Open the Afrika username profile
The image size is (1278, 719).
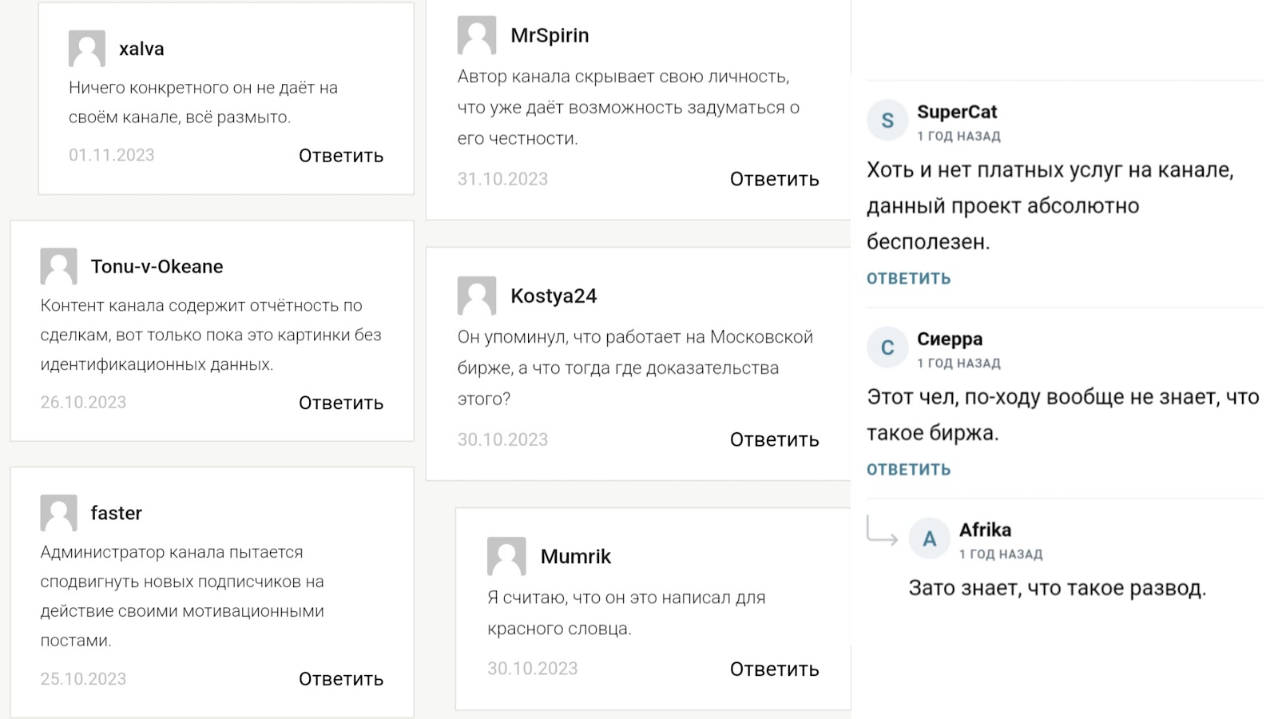[985, 530]
